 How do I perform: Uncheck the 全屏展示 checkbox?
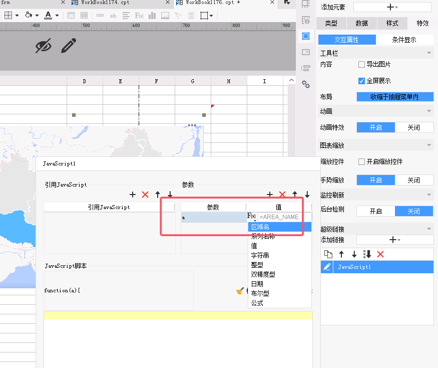pos(361,81)
